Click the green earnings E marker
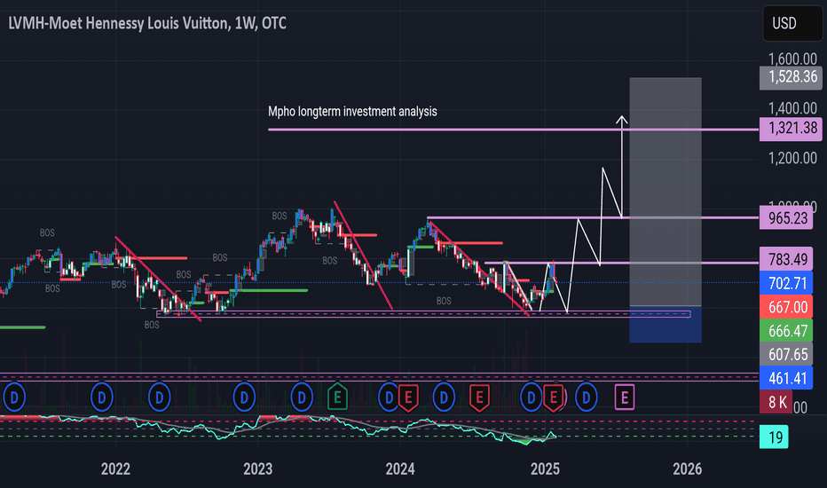Viewport: 827px width, 488px height. point(337,397)
